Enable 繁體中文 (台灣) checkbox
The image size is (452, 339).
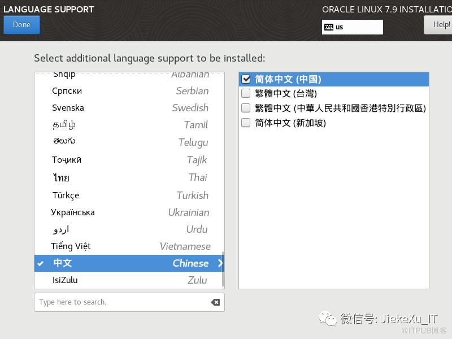(246, 93)
